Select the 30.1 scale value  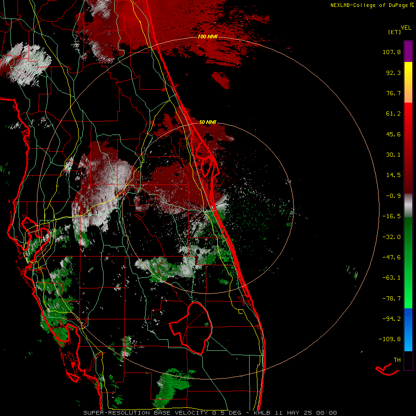click(x=393, y=155)
